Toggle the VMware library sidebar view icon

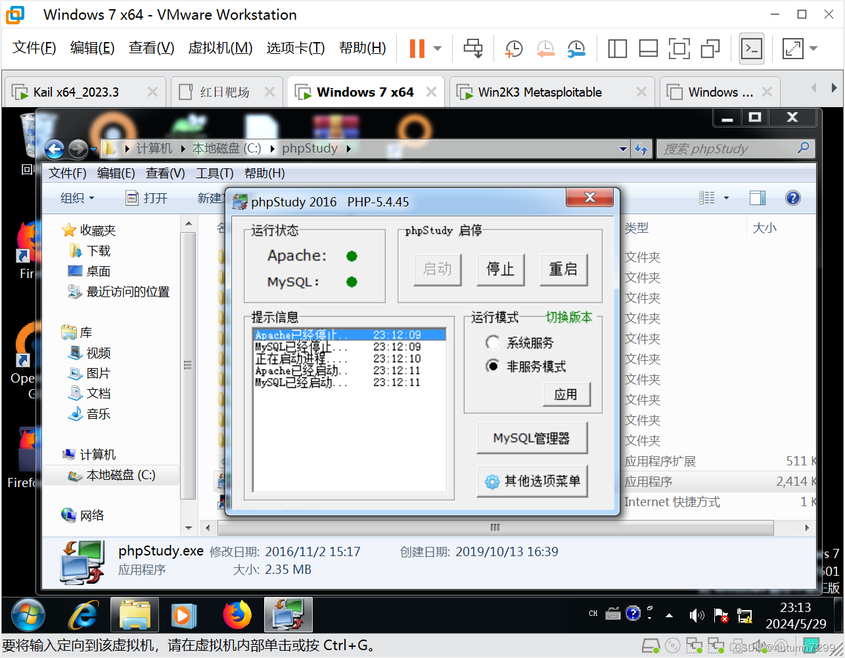click(618, 48)
